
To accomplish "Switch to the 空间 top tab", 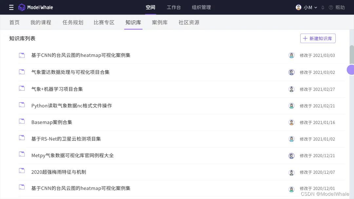I will [150, 8].
